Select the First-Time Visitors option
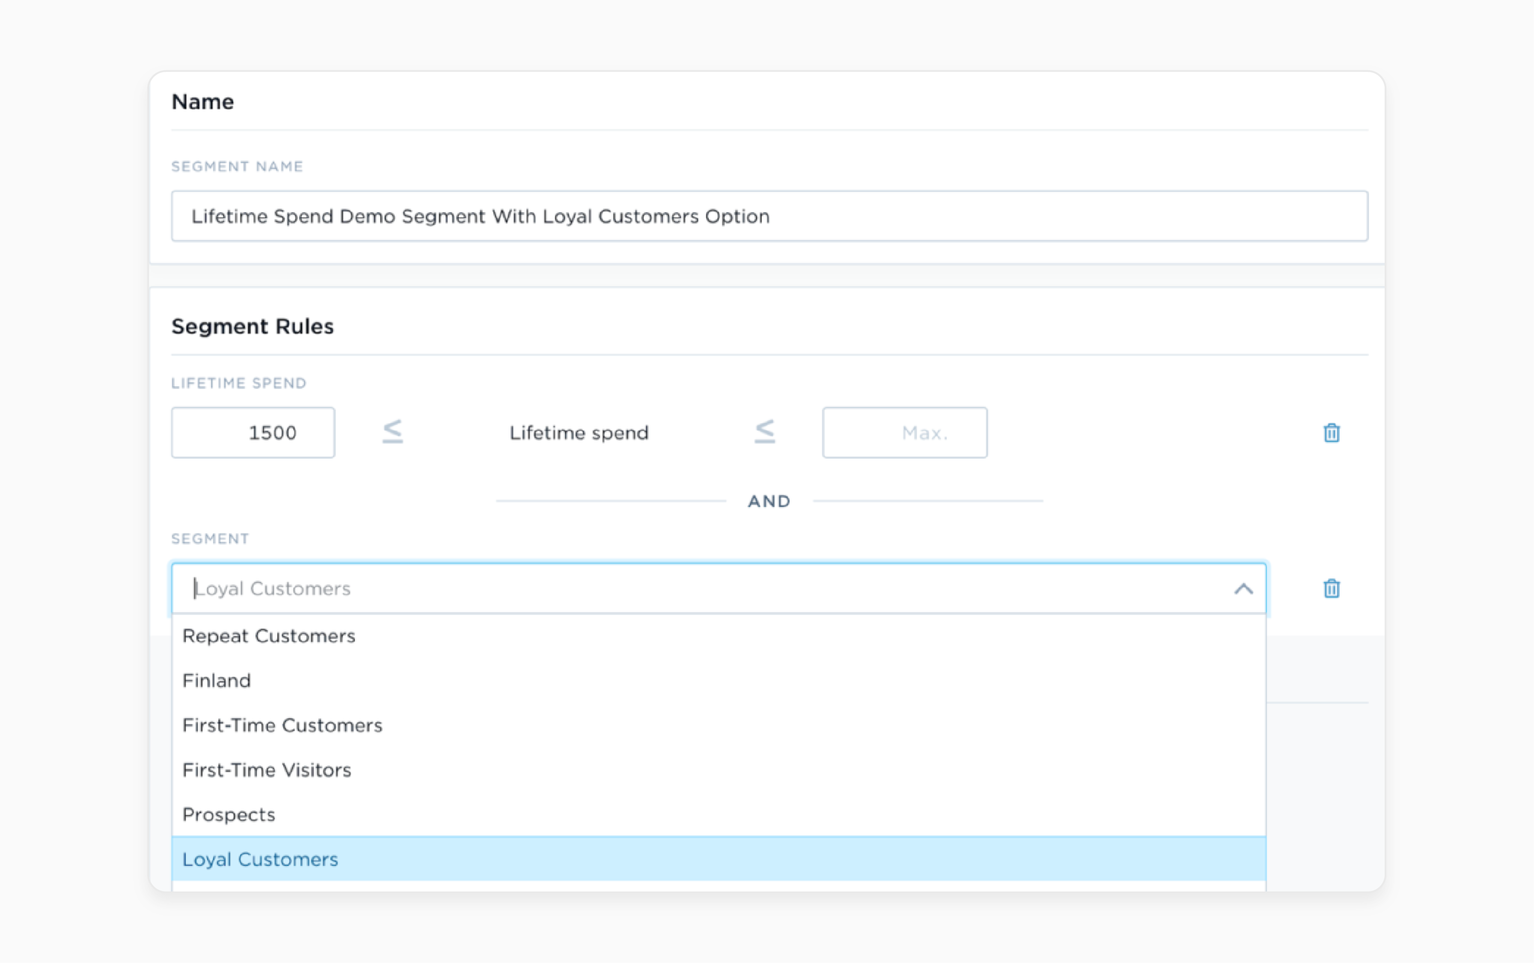The height and width of the screenshot is (963, 1534). tap(719, 770)
